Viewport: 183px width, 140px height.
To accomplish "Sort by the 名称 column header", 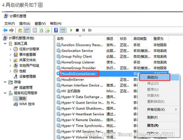I will (x=80, y=38).
